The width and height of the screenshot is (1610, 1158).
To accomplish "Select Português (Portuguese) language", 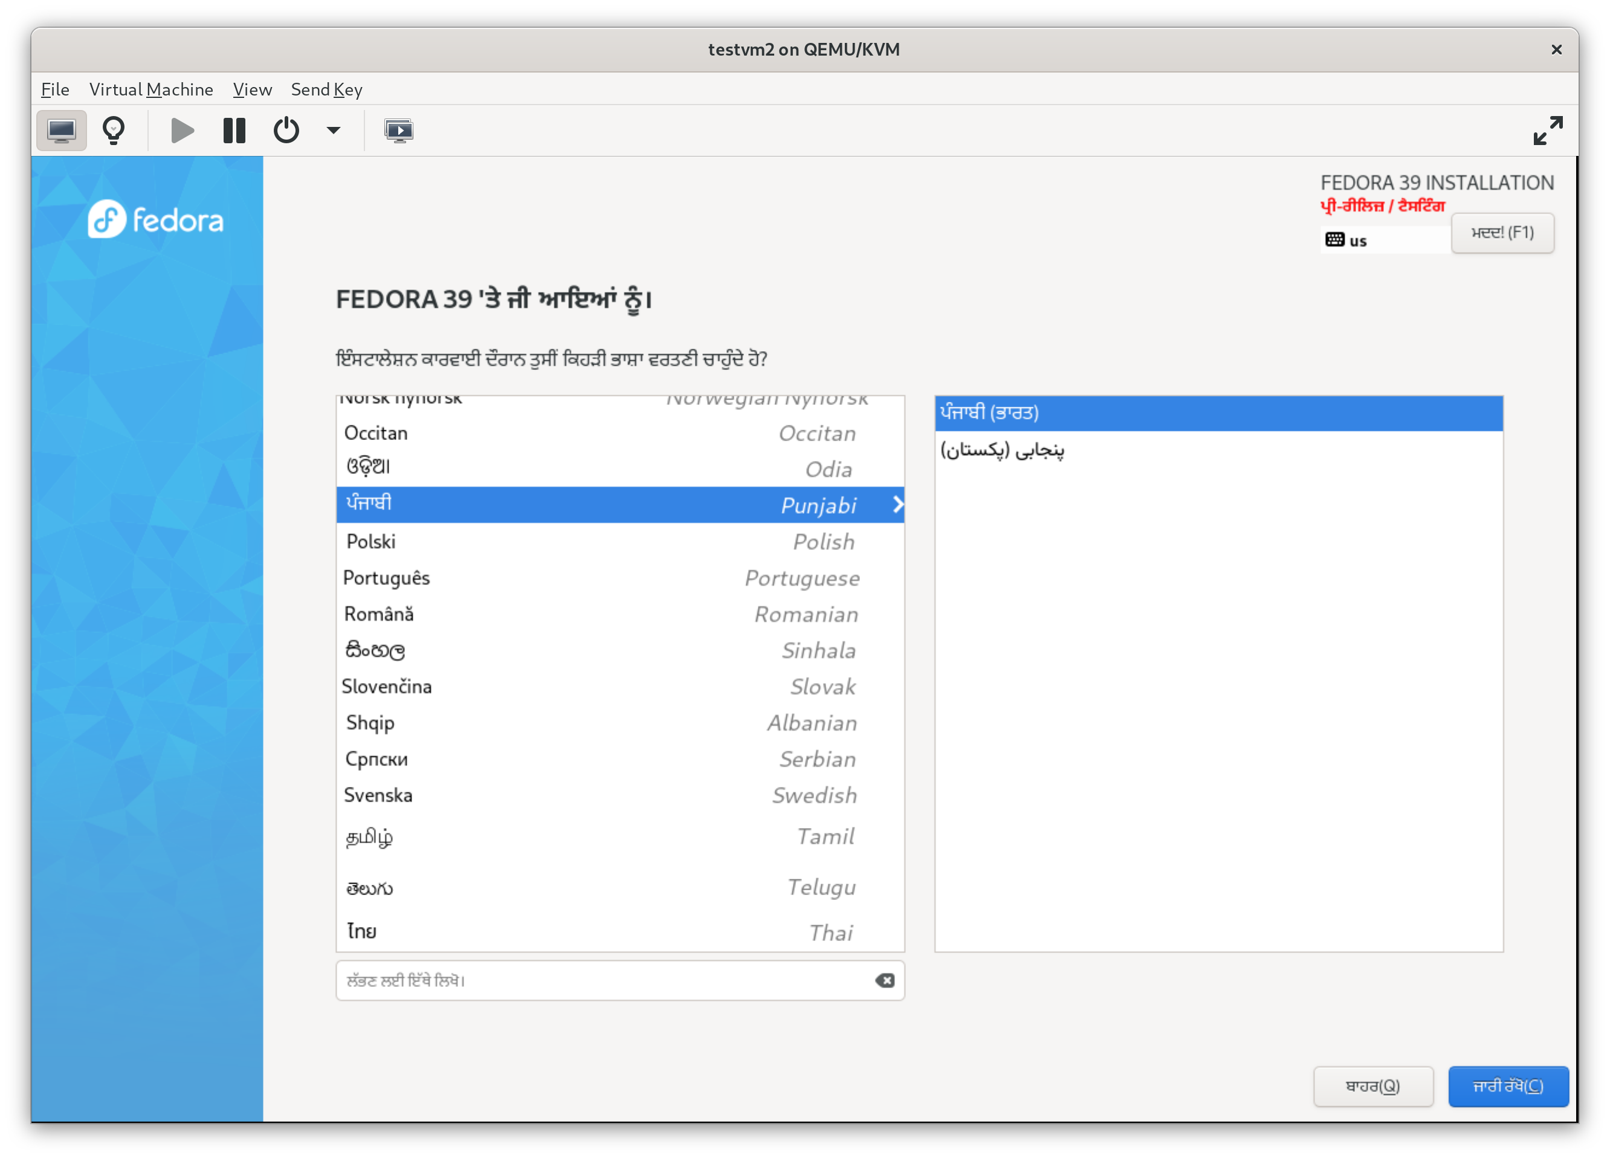I will (621, 578).
